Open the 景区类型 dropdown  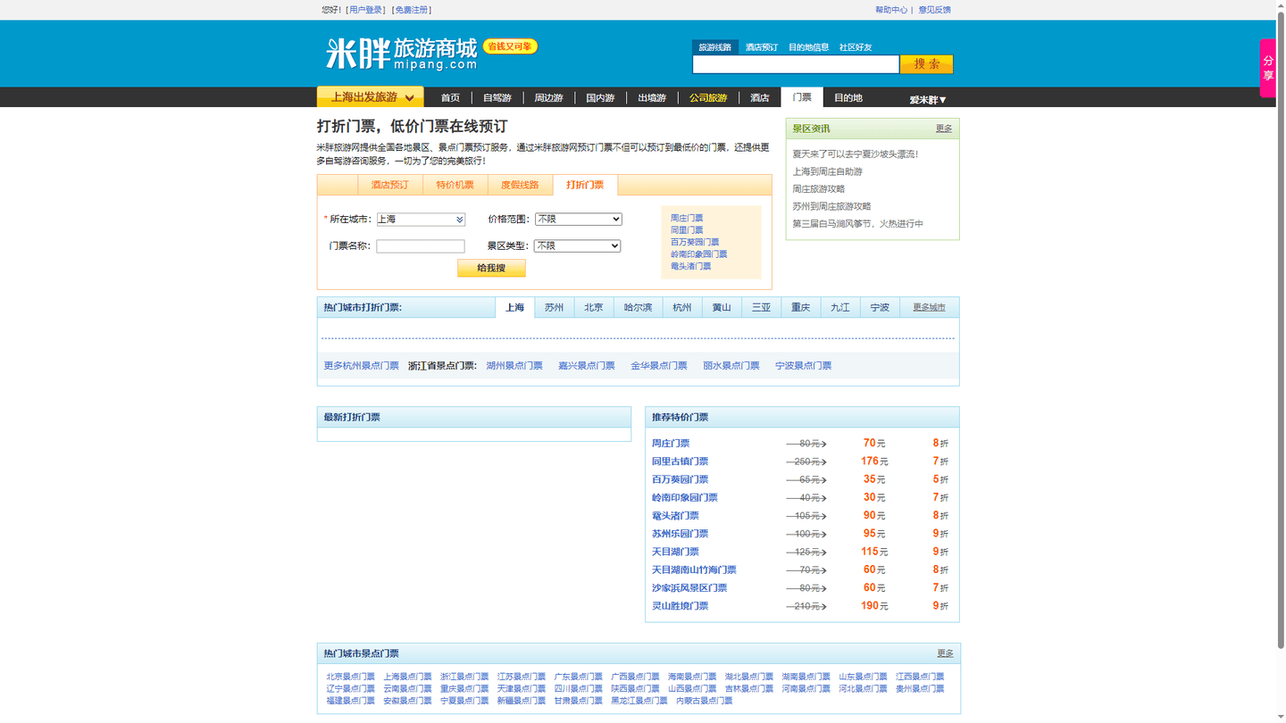[577, 245]
